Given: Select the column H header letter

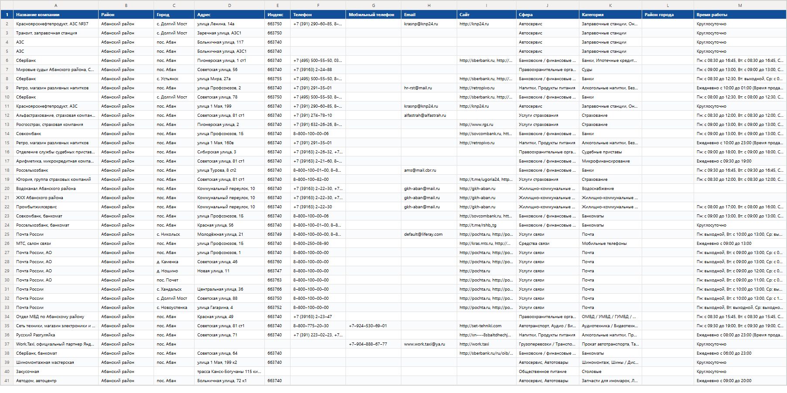Looking at the screenshot, I should (429, 5).
